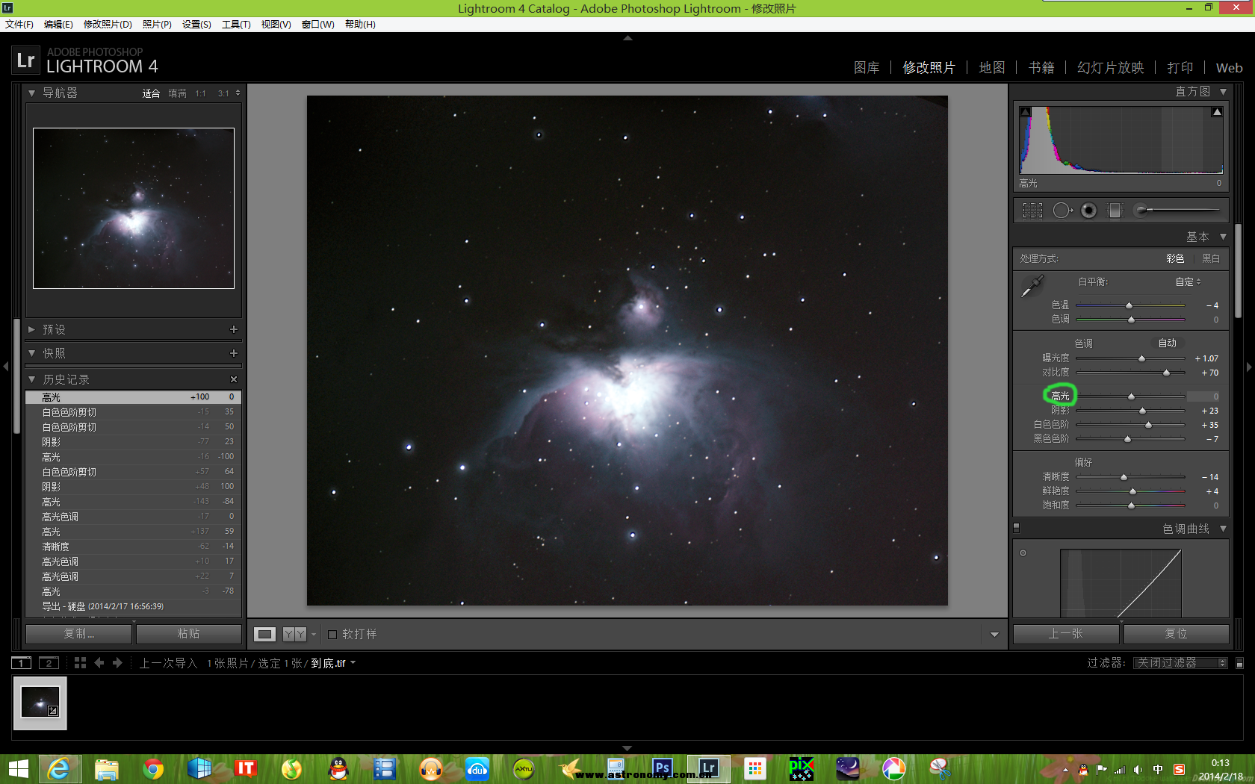Screen dimensions: 1255x784
Task: Click the Copy (复制...) button
Action: 79,634
